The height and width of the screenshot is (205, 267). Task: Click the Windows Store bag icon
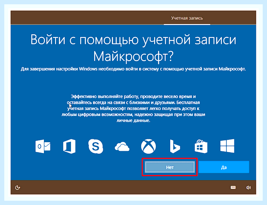tap(201, 147)
